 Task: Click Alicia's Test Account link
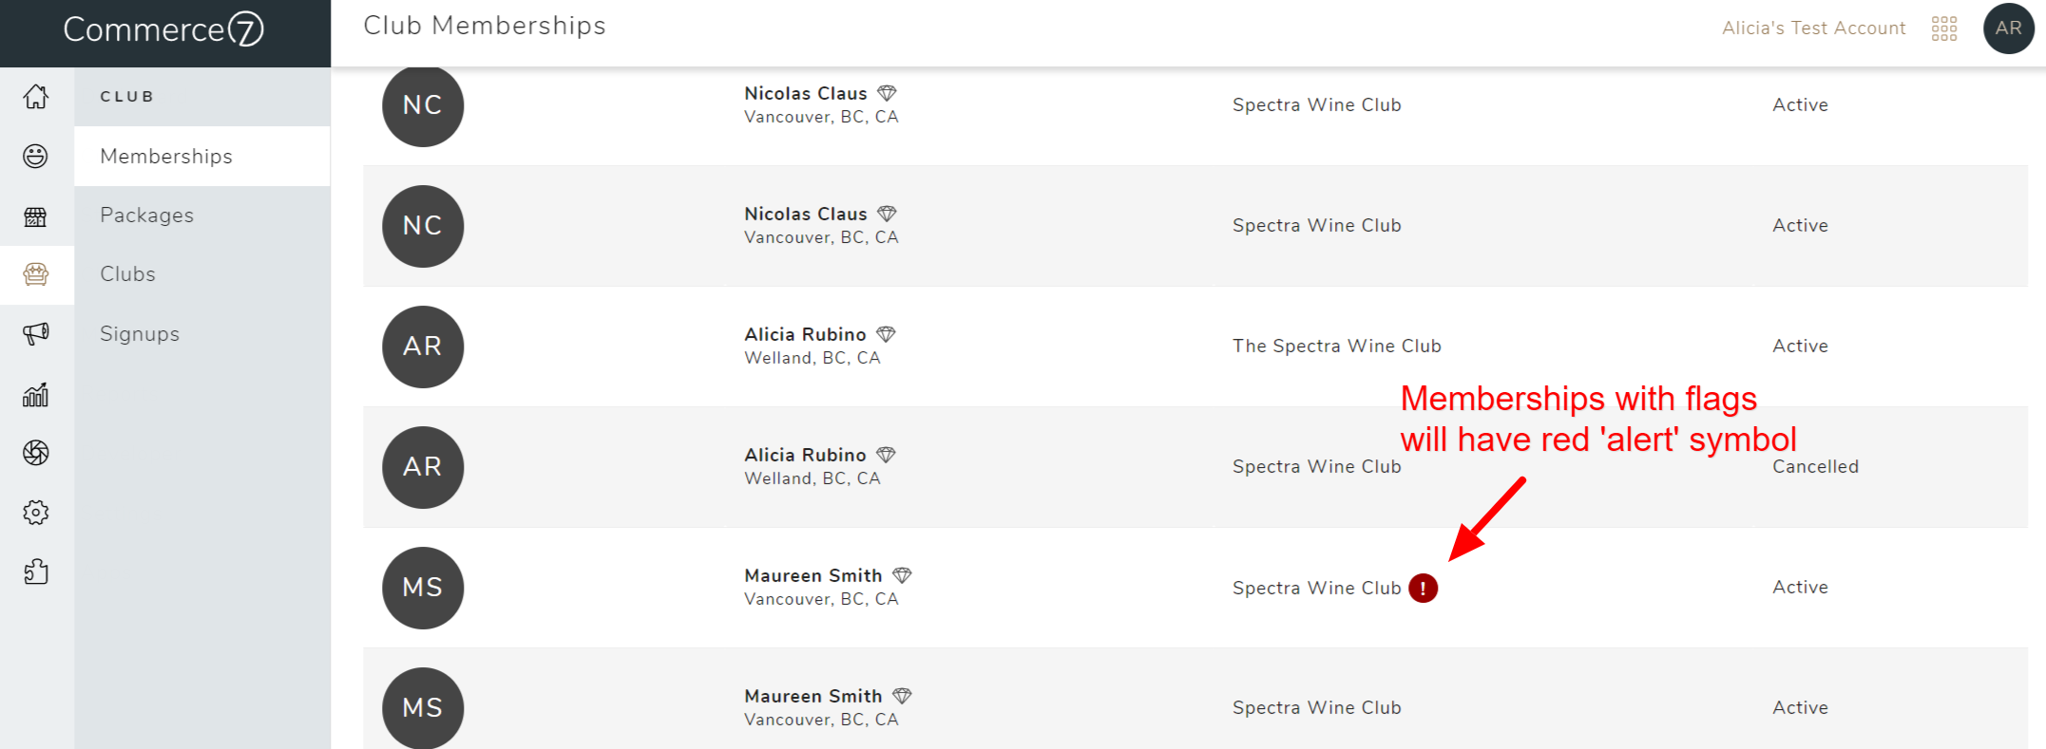click(x=1813, y=28)
